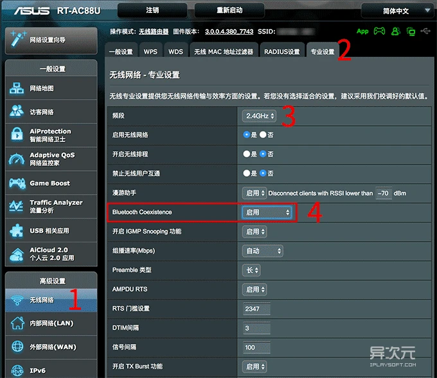Switch to the Professional (专业设置) tab
437x378 pixels.
pyautogui.click(x=323, y=51)
